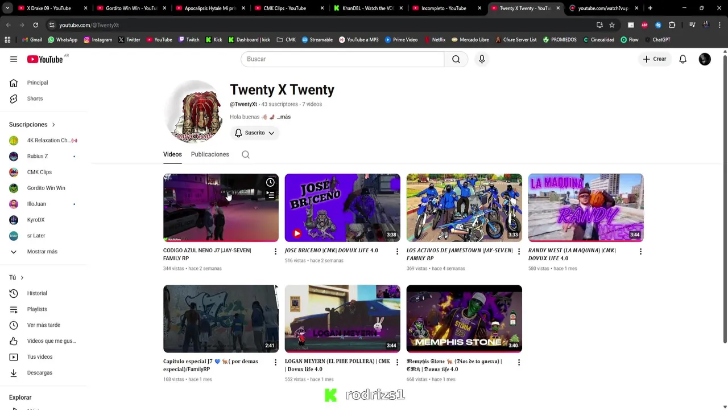Switch to Publicaciones tab
This screenshot has height=410, width=728.
point(210,154)
